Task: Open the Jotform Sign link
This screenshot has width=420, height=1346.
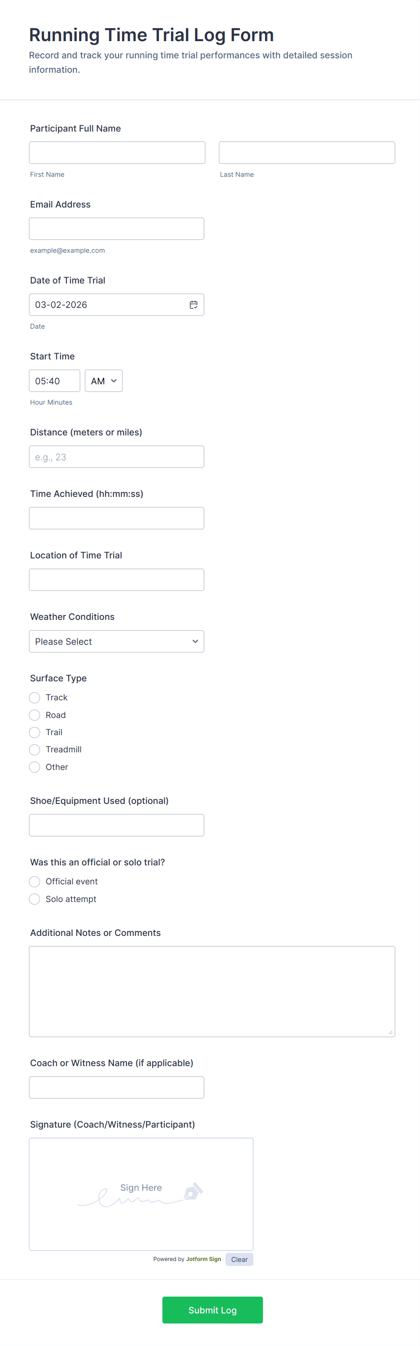Action: (204, 1259)
